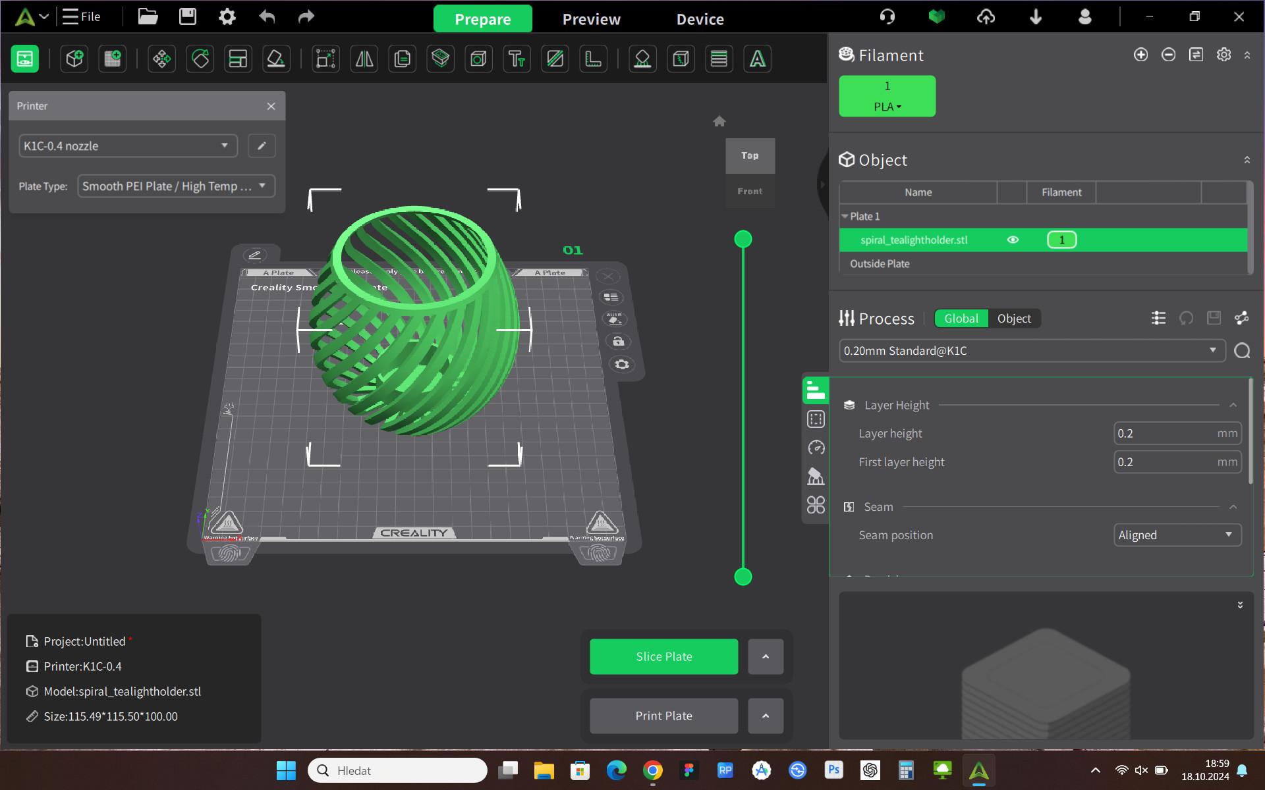Click the Print Plate button

[663, 716]
